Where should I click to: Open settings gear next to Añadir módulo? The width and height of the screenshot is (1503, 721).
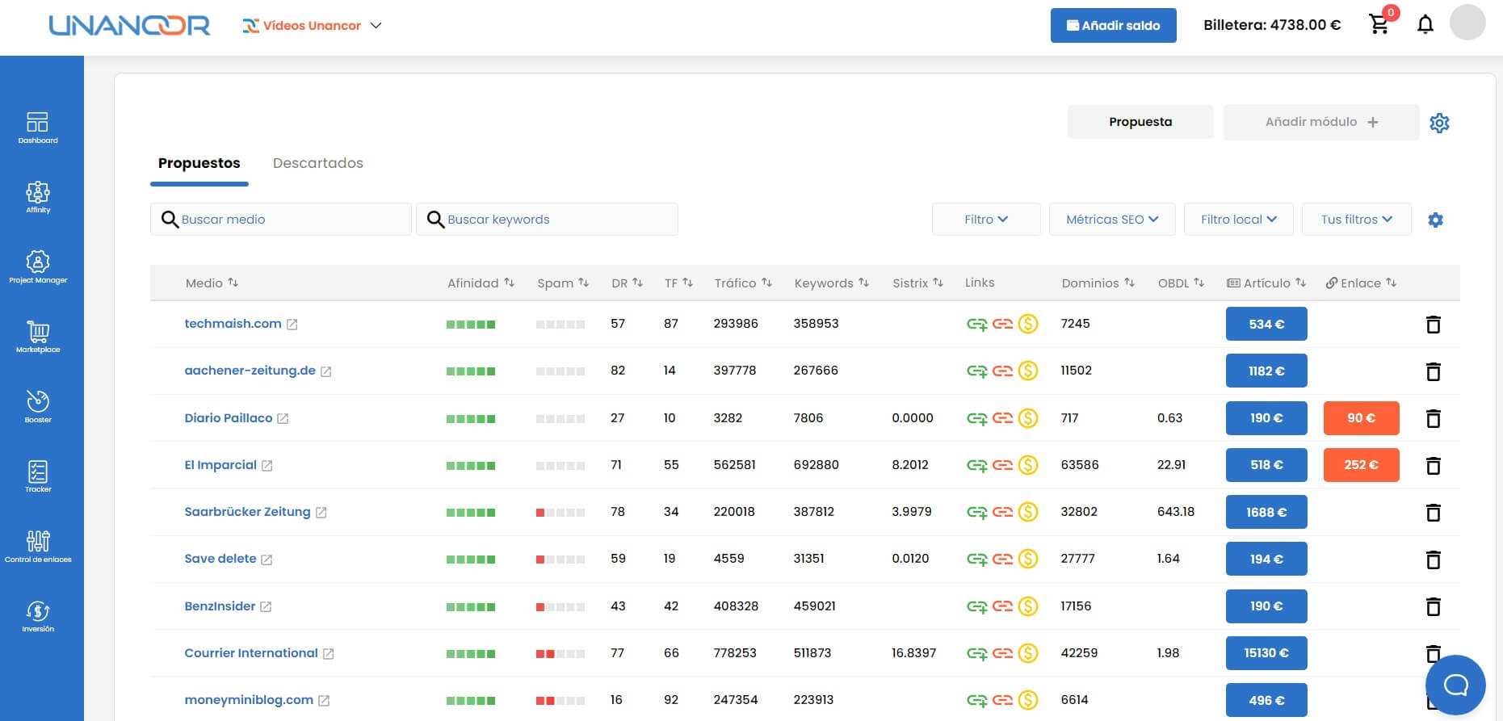pyautogui.click(x=1439, y=123)
